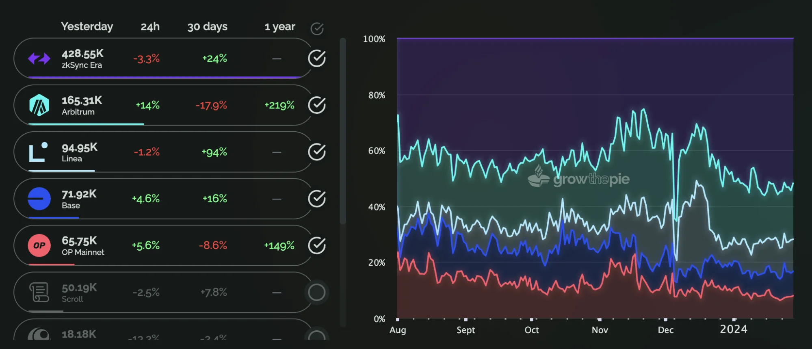812x349 pixels.
Task: Select the Base row value 71.92K
Action: click(79, 194)
